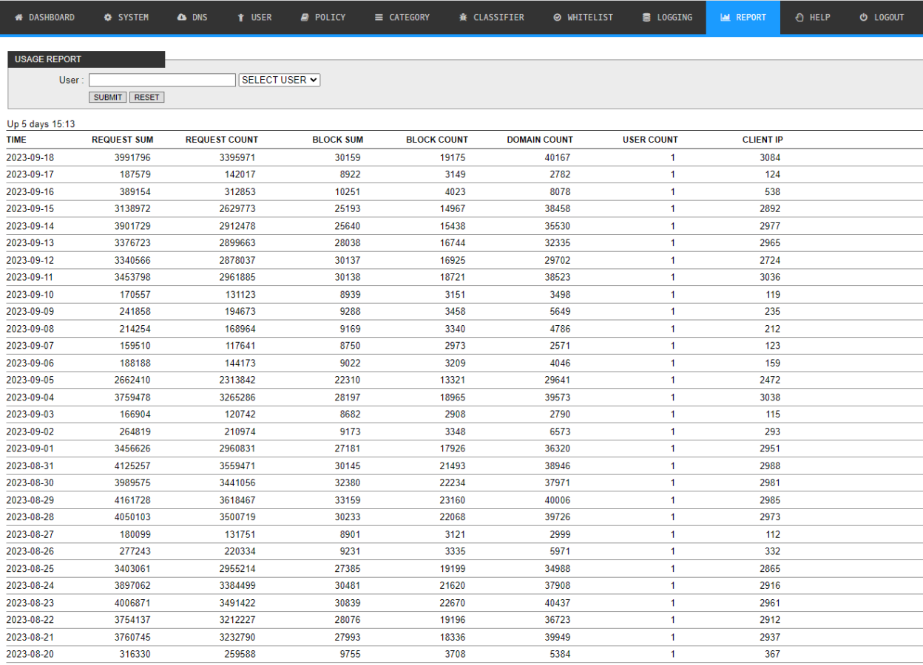Go to the Whitelist tab
Image resolution: width=923 pixels, height=665 pixels.
tap(583, 18)
